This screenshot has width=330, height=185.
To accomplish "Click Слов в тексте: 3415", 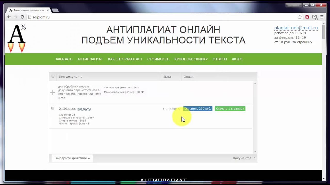I will coord(72,121).
